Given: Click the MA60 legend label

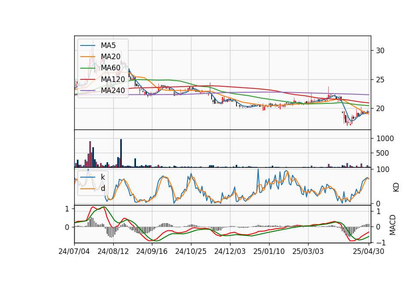Looking at the screenshot, I should click(111, 68).
